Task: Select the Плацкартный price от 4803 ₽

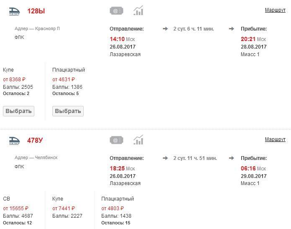Action: (x=113, y=208)
